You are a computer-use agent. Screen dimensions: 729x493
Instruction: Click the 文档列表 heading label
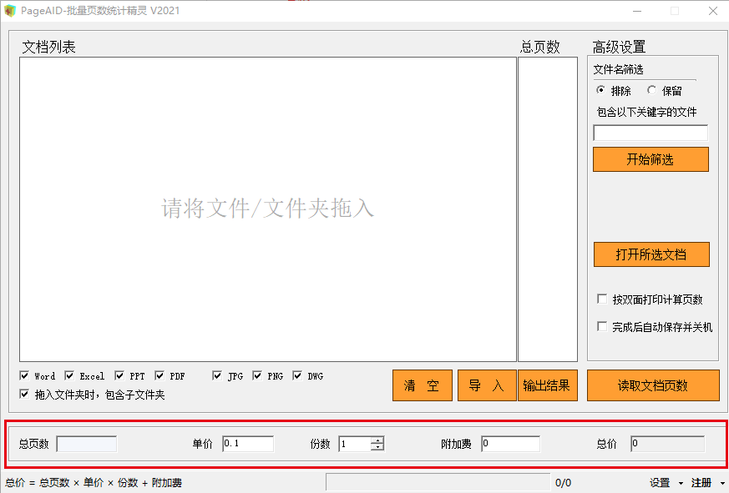coord(48,47)
